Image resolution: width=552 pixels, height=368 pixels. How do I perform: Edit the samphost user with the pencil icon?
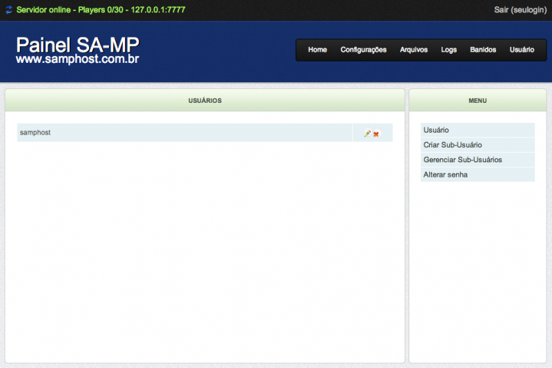(368, 133)
